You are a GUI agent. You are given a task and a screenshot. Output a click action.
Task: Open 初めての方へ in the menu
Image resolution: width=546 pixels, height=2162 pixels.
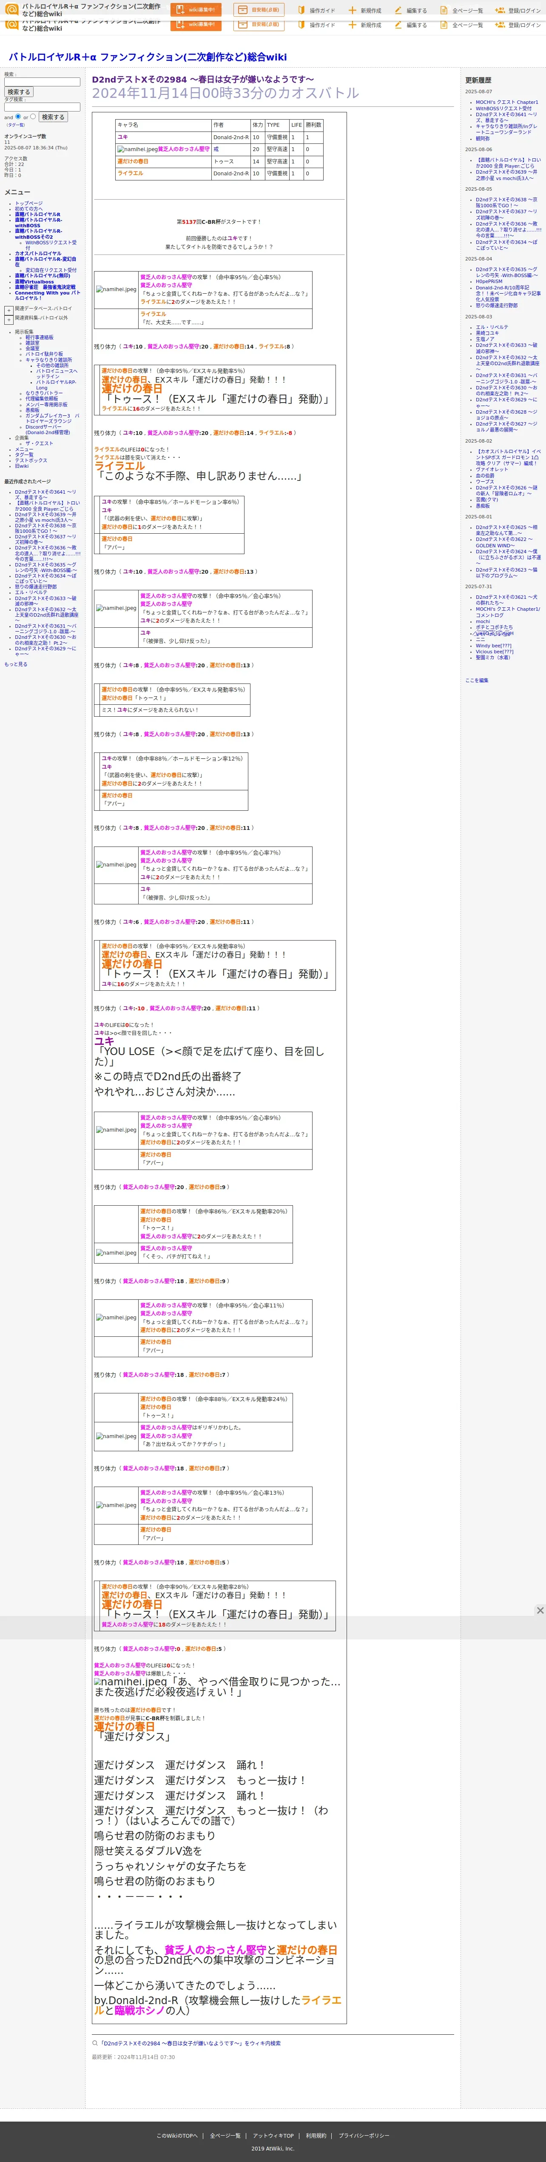click(x=28, y=209)
